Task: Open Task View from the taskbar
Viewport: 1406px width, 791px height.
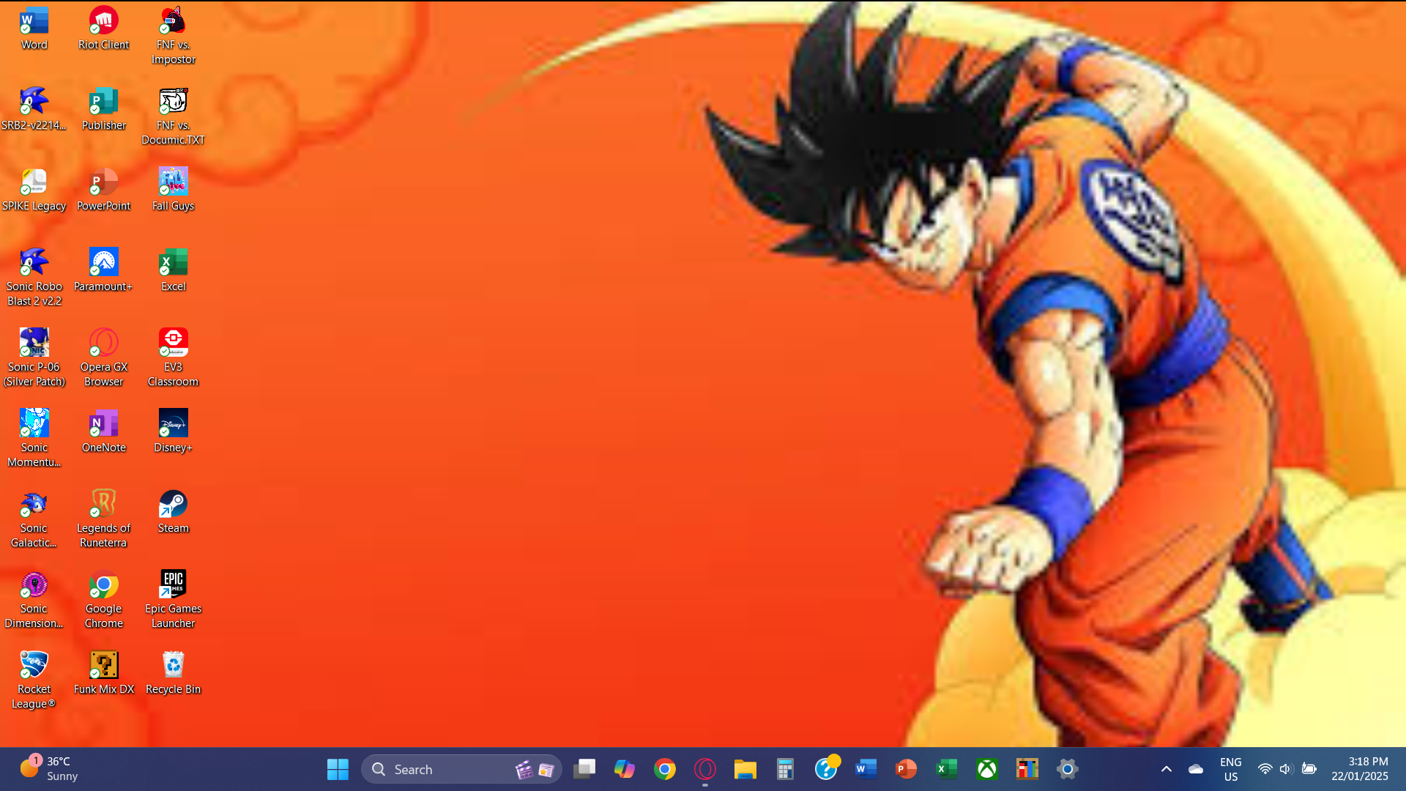Action: [x=584, y=769]
